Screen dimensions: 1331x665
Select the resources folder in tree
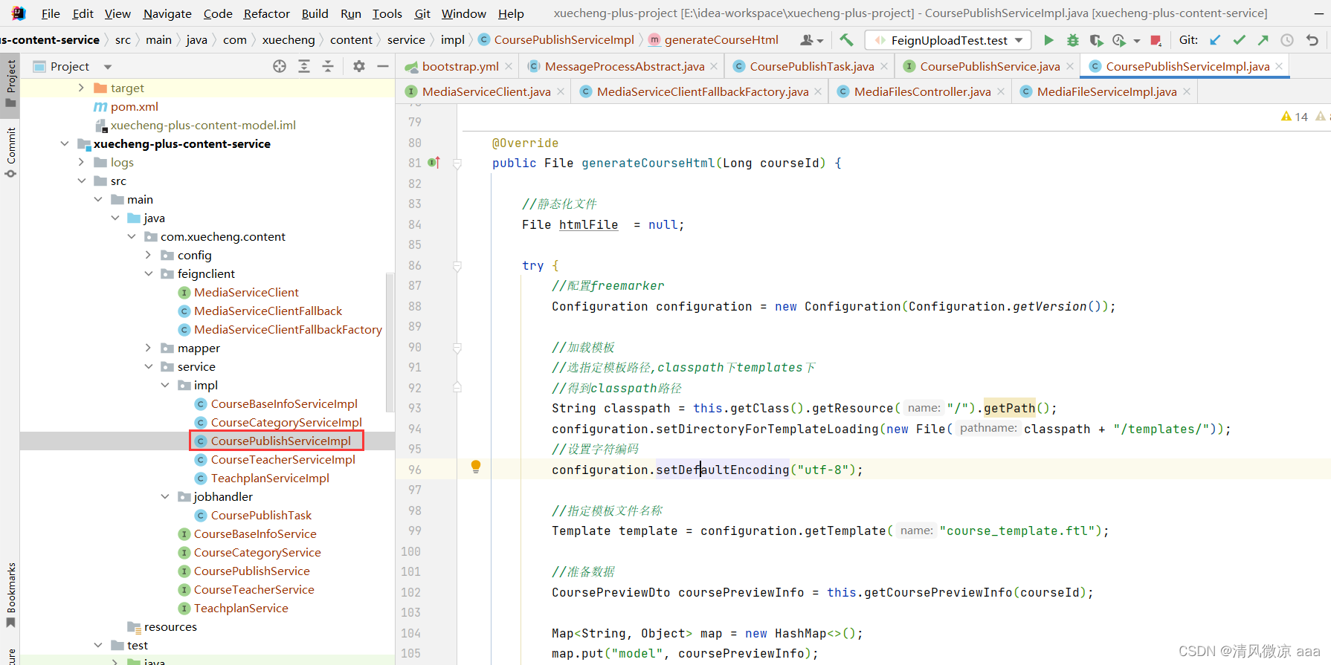(170, 626)
